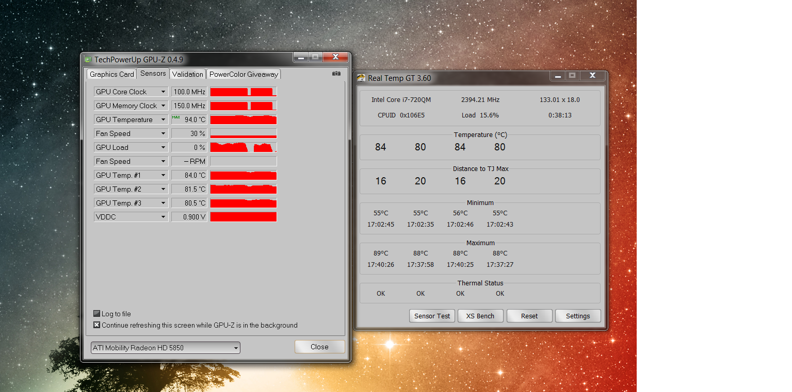Click the 94.0 °C GPU temperature value
This screenshot has width=792, height=392.
click(x=189, y=120)
